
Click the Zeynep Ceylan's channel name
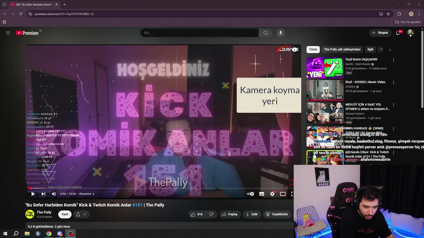point(355,114)
